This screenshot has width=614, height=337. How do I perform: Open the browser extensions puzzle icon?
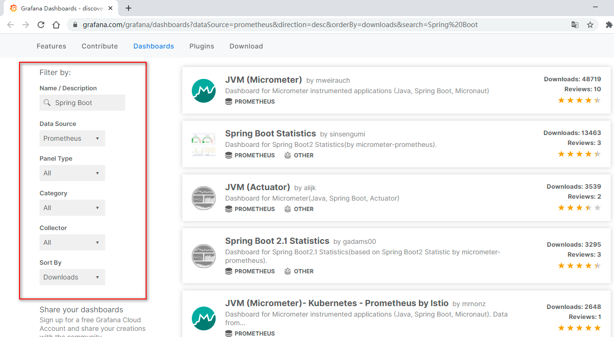[x=609, y=24]
